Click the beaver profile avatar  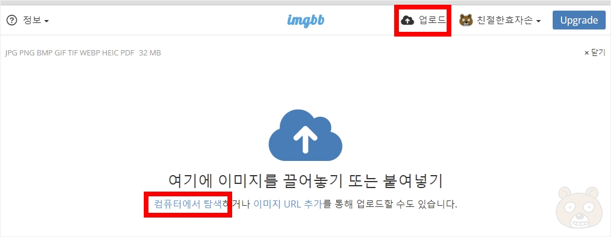[x=465, y=20]
